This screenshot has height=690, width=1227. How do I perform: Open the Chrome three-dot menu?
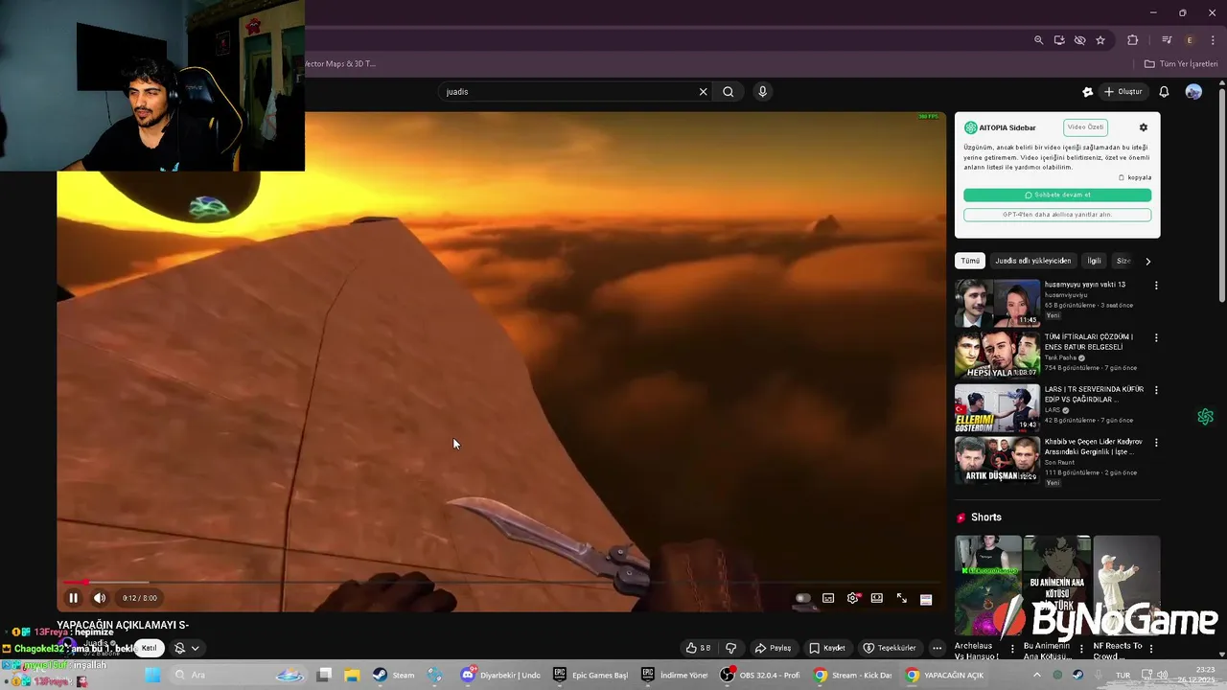(1213, 40)
